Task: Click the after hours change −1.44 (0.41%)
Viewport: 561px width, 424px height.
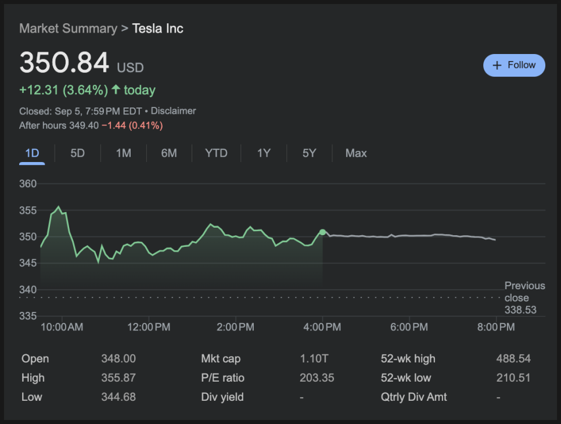Action: (132, 125)
